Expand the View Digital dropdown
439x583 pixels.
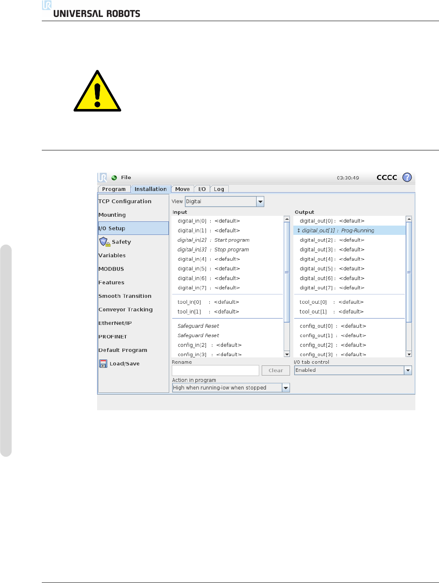coord(225,202)
